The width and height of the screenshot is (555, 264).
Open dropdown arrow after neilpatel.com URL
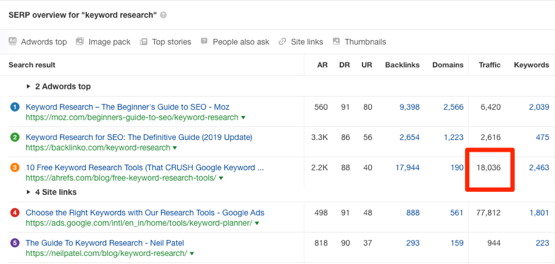192,254
